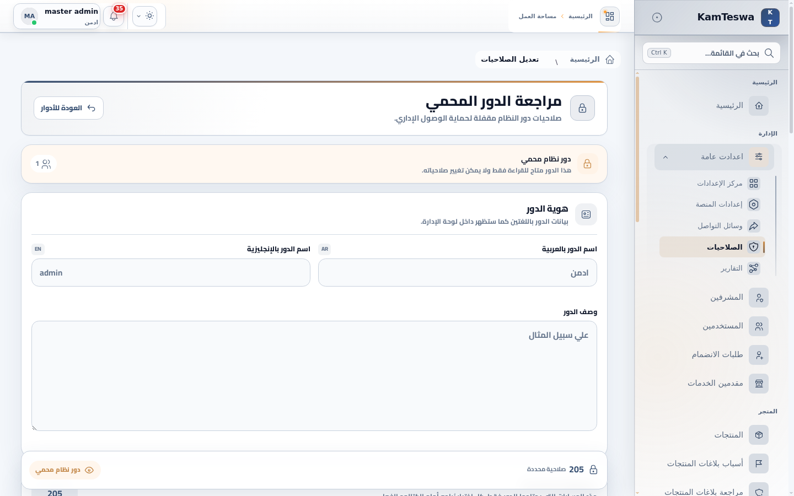Click مساحة العمل in top breadcrumb
The width and height of the screenshot is (794, 496).
click(x=537, y=17)
